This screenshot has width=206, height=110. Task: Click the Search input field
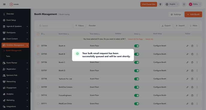tap(55, 26)
